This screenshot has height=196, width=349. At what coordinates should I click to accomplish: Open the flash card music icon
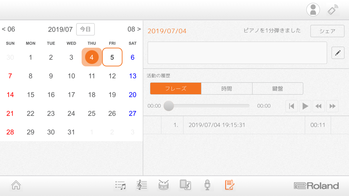(x=185, y=185)
